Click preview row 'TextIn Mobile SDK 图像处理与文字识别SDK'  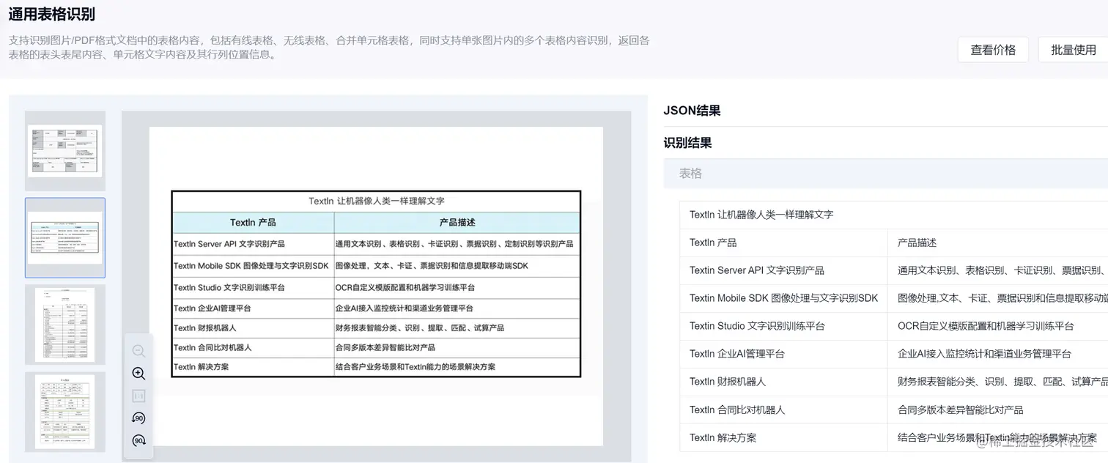point(251,266)
